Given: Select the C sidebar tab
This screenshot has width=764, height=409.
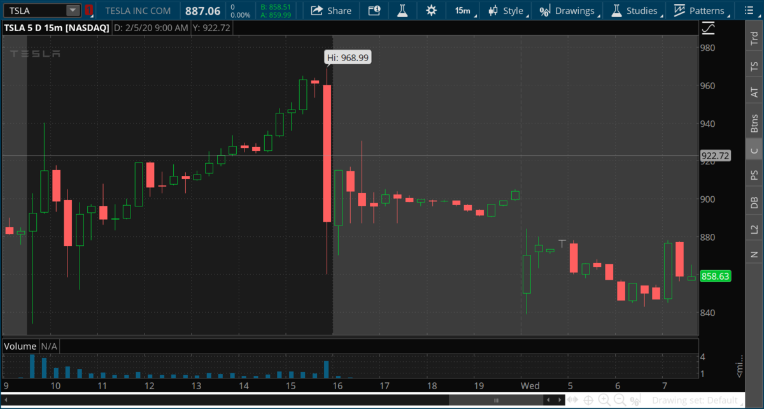Looking at the screenshot, I should point(754,150).
